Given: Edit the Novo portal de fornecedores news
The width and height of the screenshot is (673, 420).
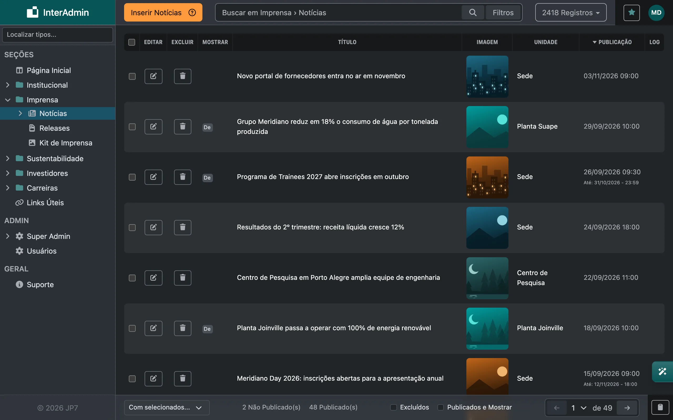Looking at the screenshot, I should pyautogui.click(x=153, y=76).
